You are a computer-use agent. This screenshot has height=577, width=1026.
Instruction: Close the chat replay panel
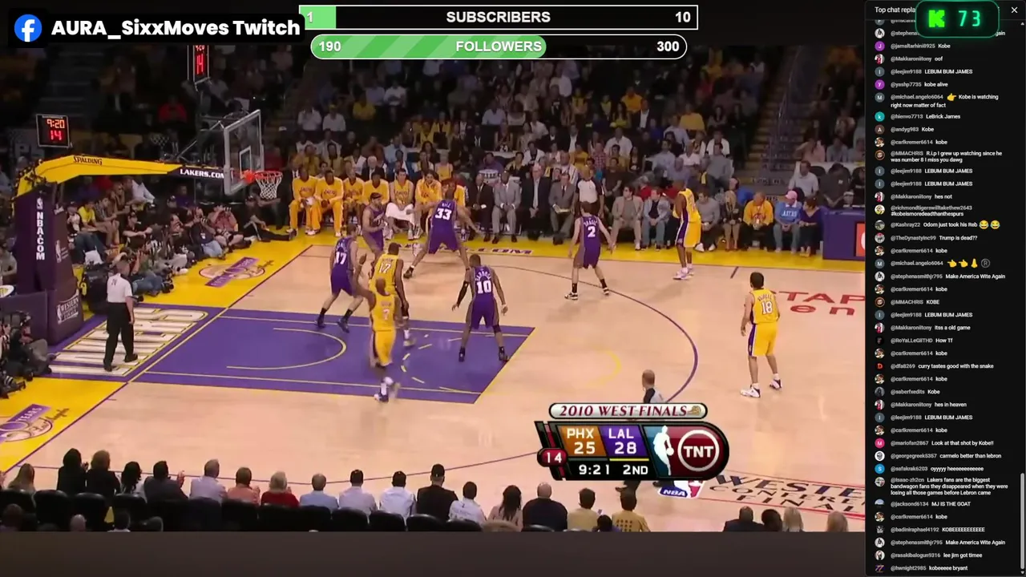coord(1014,10)
